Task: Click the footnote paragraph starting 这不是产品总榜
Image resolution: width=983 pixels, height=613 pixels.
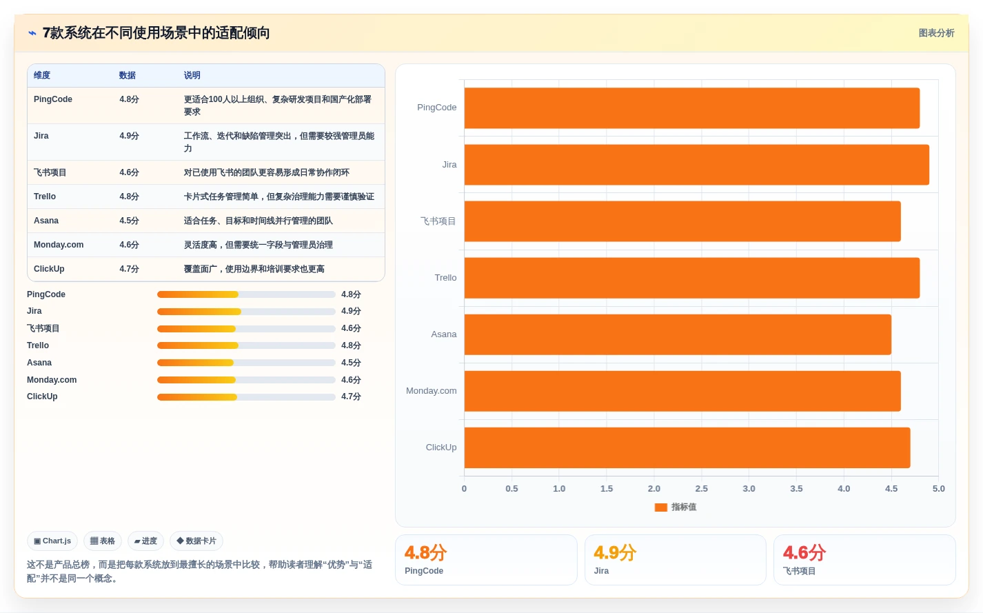Action: point(200,572)
